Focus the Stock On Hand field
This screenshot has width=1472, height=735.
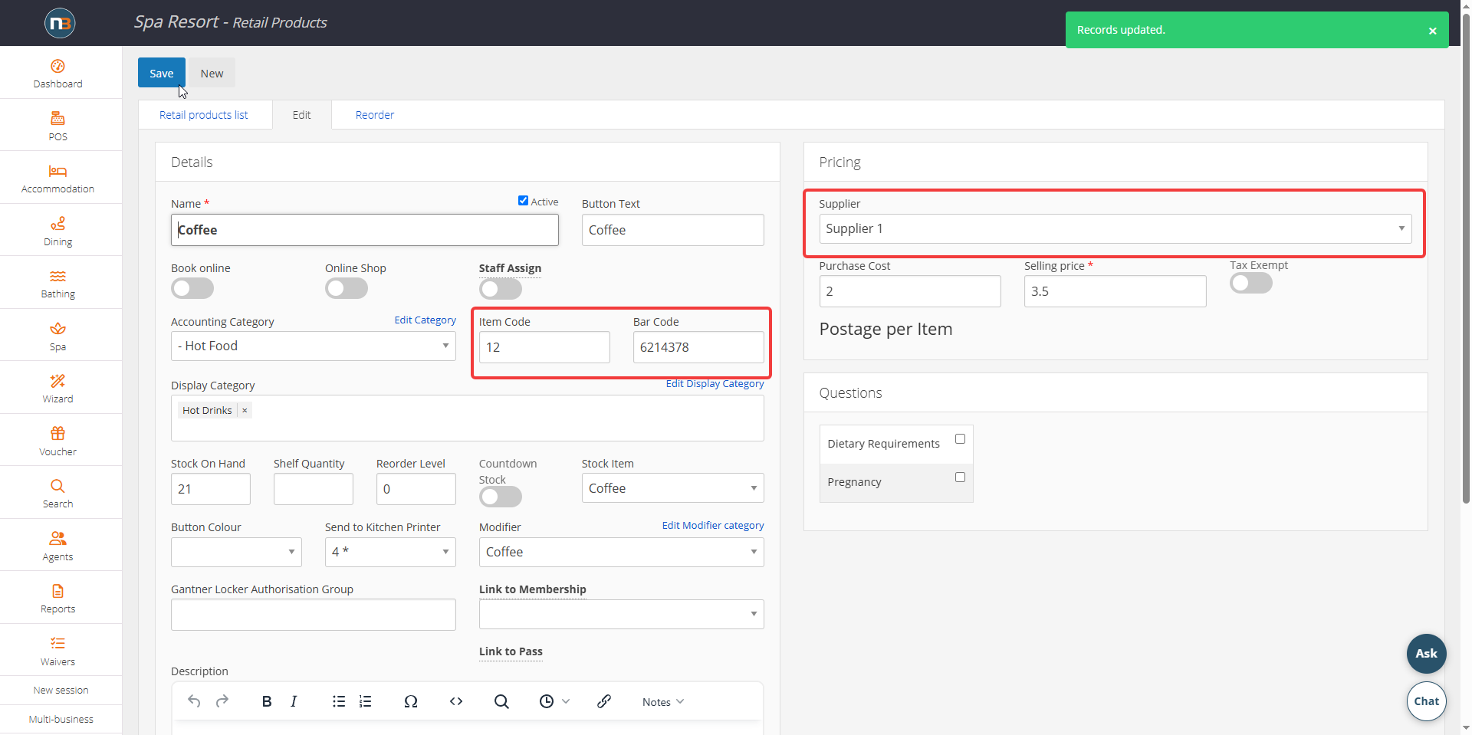click(x=210, y=489)
